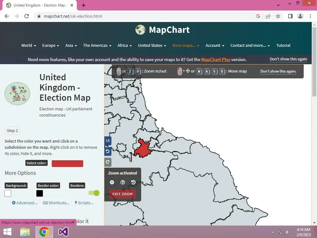Open a new browser tab
317x238 pixels.
coord(84,5)
